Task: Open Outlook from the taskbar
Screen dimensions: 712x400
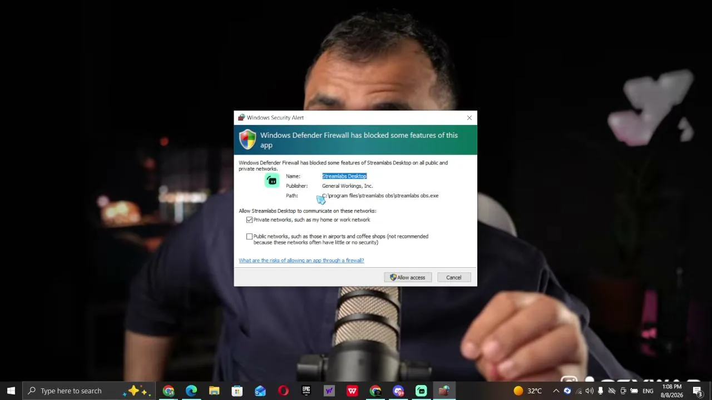Action: point(260,391)
